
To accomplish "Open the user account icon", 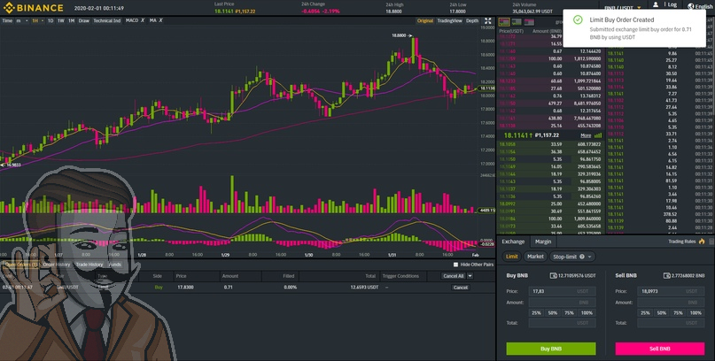I will click(656, 4).
